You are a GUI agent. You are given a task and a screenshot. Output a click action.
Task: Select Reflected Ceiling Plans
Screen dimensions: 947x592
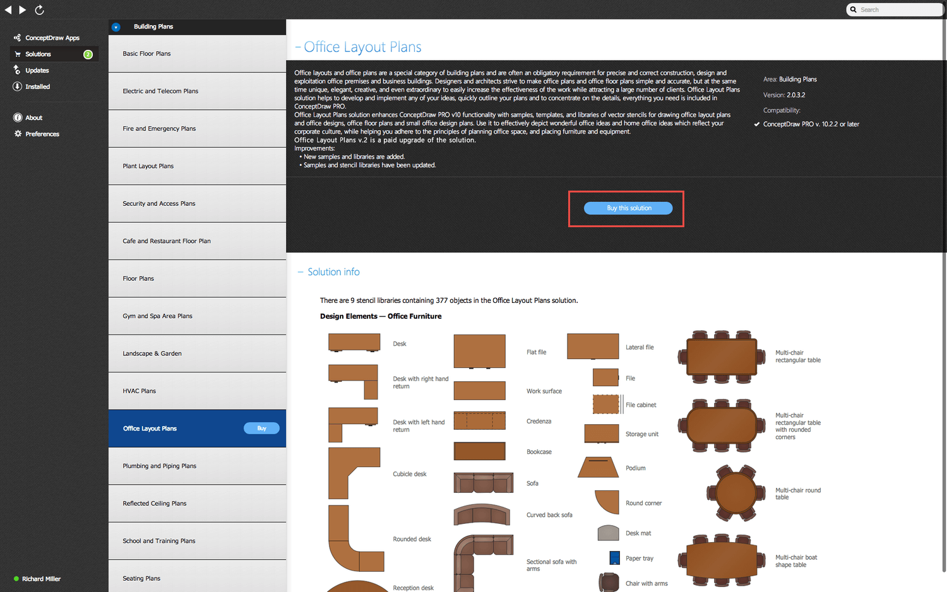[197, 504]
